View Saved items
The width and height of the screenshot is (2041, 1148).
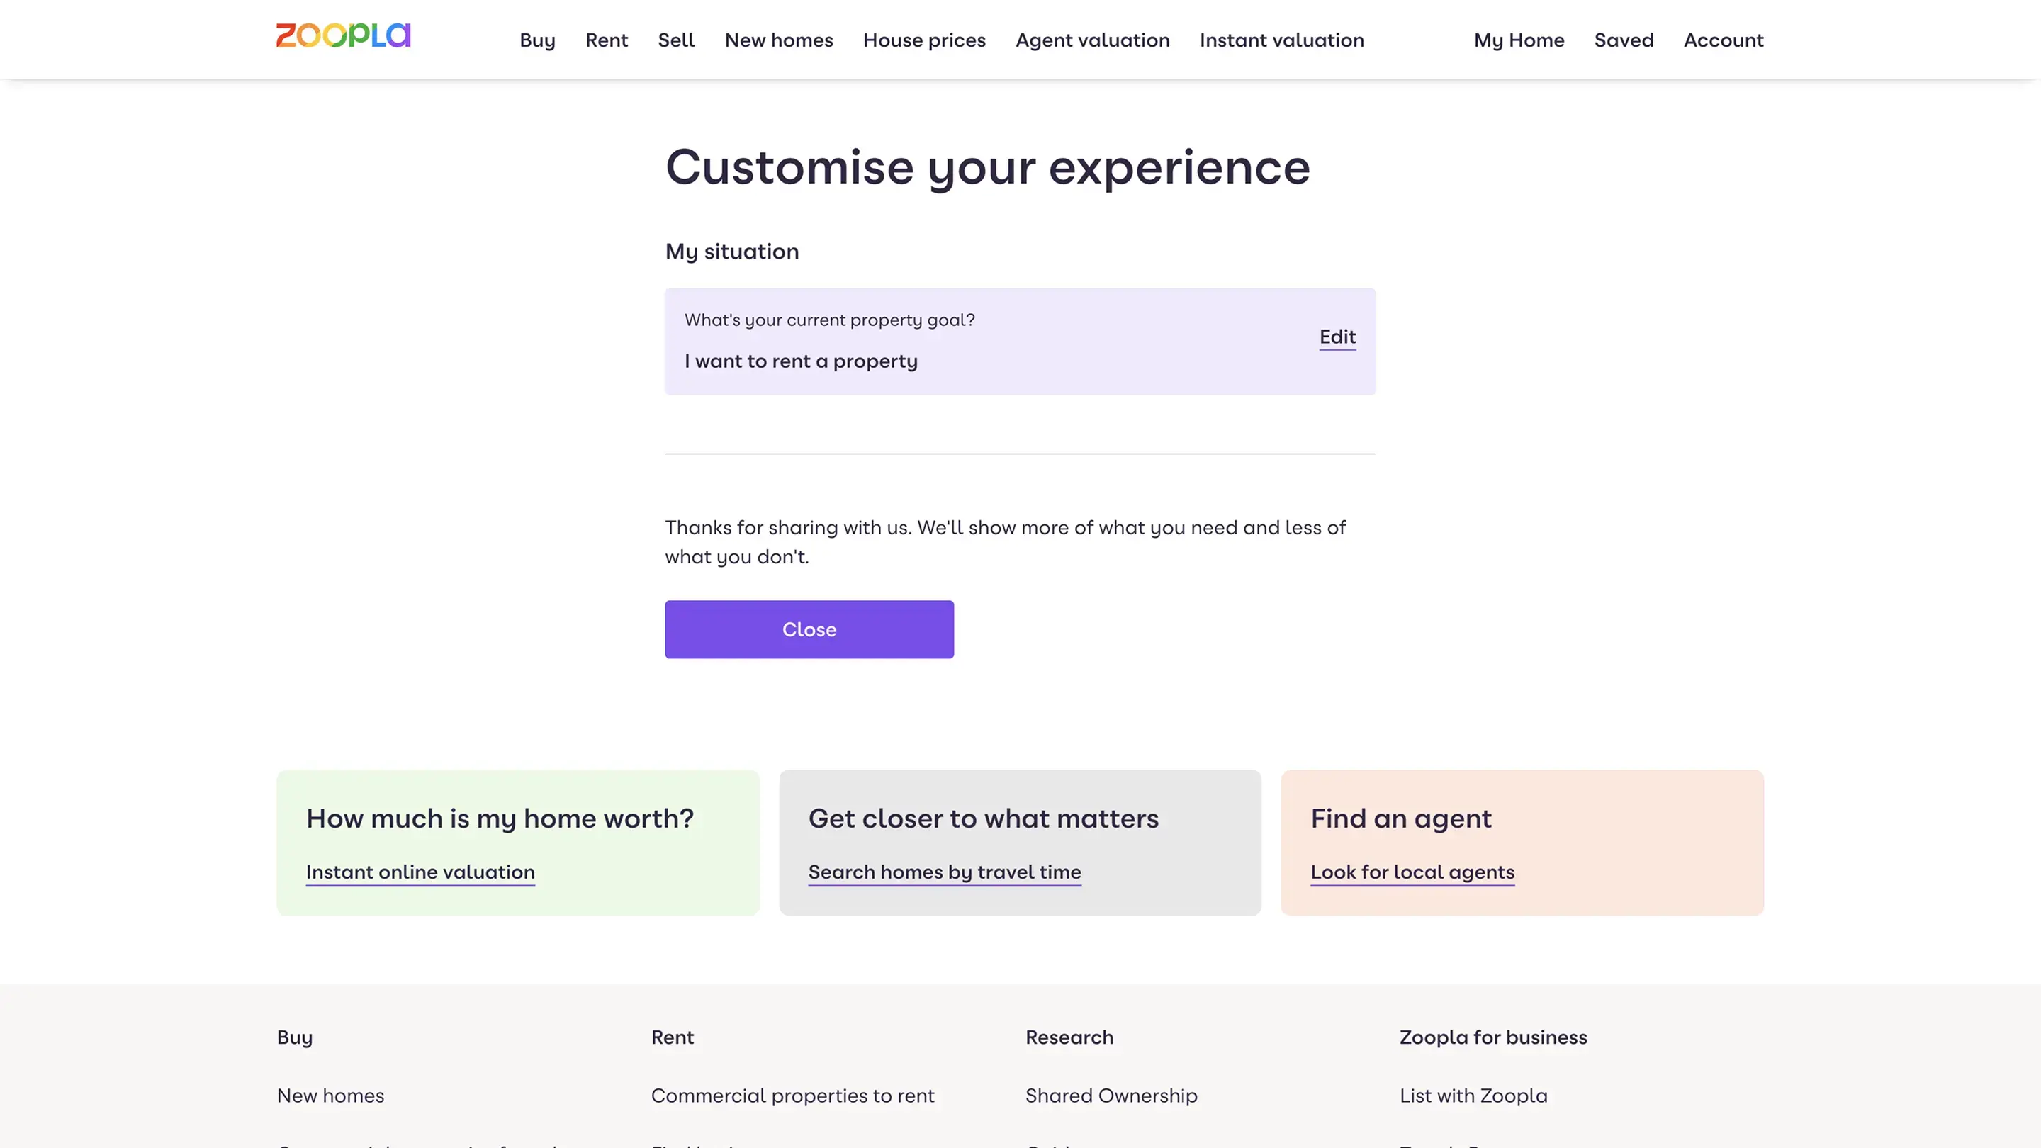(x=1624, y=40)
